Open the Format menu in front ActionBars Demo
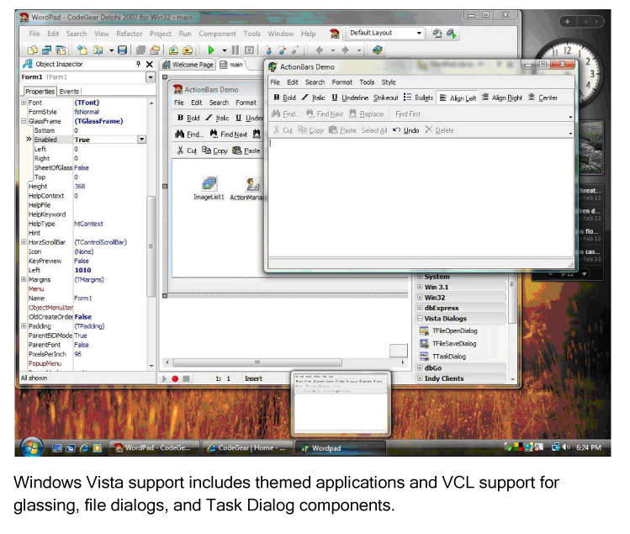Image resolution: width=630 pixels, height=534 pixels. click(x=342, y=82)
